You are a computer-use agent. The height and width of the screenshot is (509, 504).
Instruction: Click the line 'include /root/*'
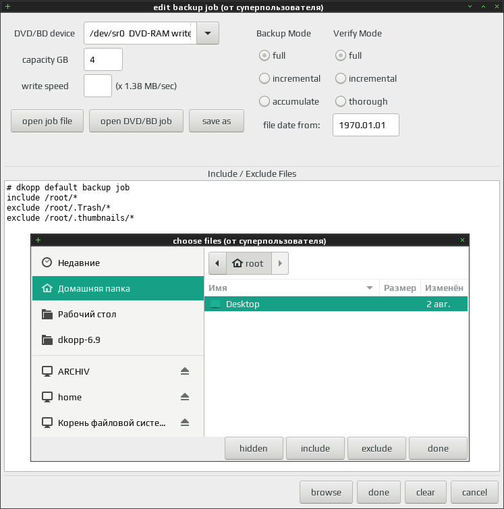point(43,197)
